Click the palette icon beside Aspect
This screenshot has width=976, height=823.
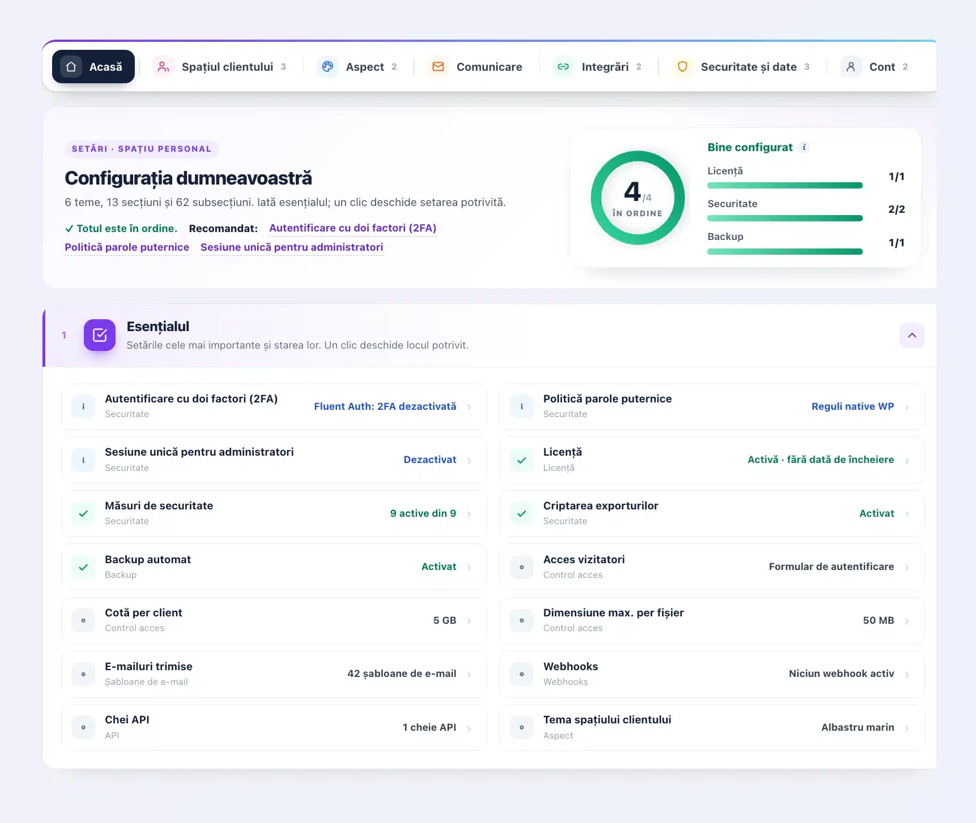coord(327,67)
